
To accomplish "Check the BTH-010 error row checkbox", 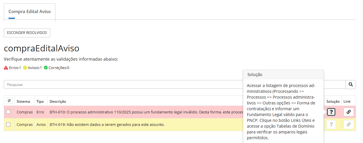I will click(8, 112).
